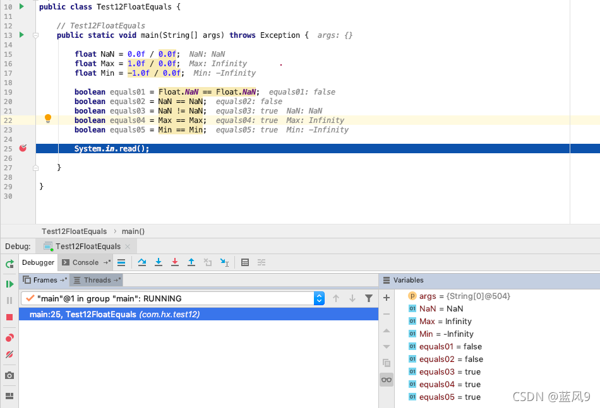Viewport: 600px width, 408px height.
Task: Select the main:25 Test12FloatEquals stack frame
Action: click(x=198, y=315)
